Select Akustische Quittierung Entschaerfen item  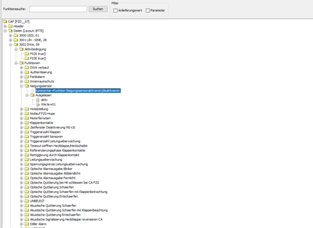tap(55, 215)
